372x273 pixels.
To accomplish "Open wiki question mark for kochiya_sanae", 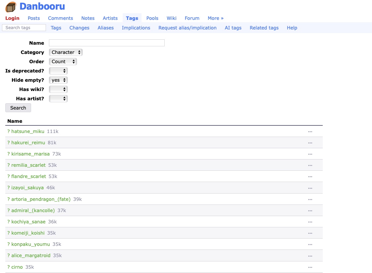I will pos(9,222).
